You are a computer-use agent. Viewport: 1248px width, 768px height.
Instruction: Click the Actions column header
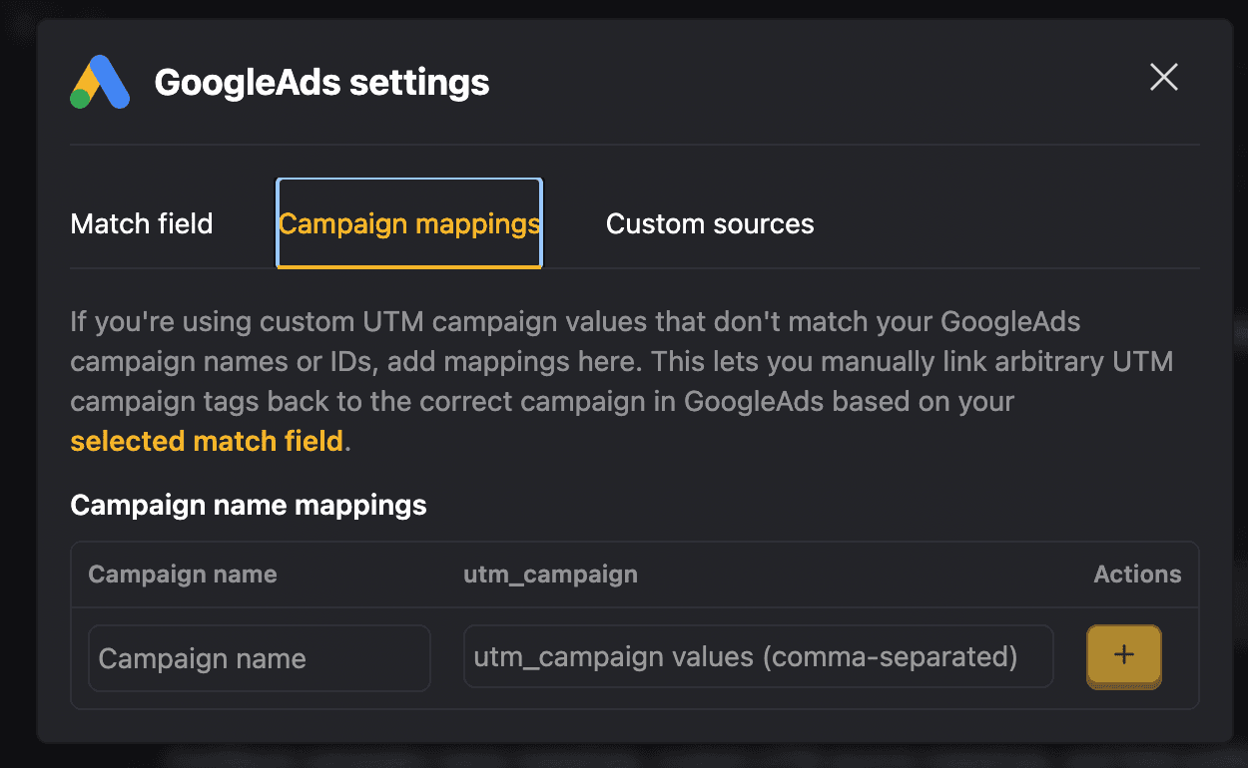1136,575
